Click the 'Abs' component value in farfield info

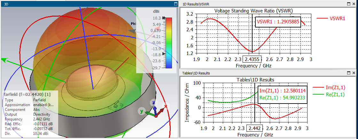coord(36,110)
